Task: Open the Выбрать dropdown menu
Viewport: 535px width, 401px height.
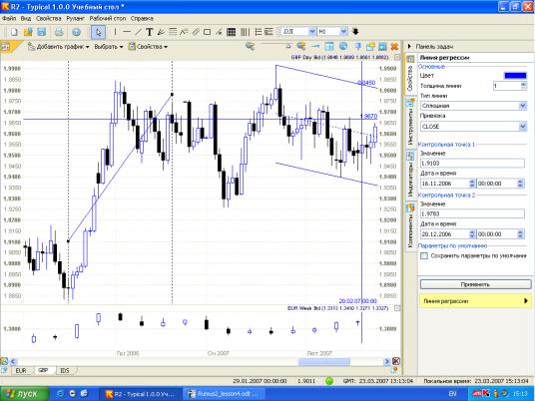Action: (108, 46)
